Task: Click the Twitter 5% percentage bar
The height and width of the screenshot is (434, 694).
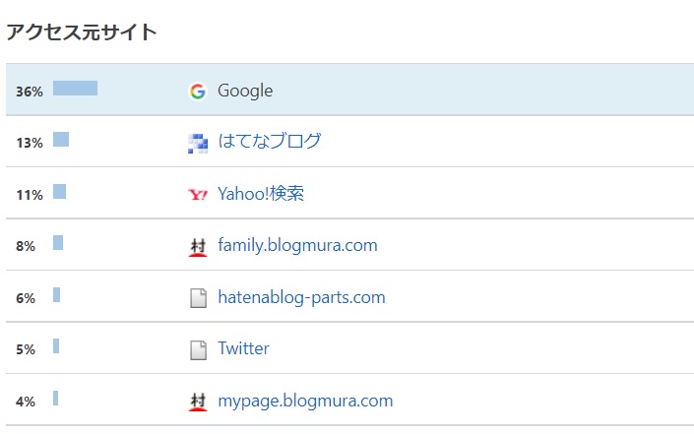Action: coord(56,346)
